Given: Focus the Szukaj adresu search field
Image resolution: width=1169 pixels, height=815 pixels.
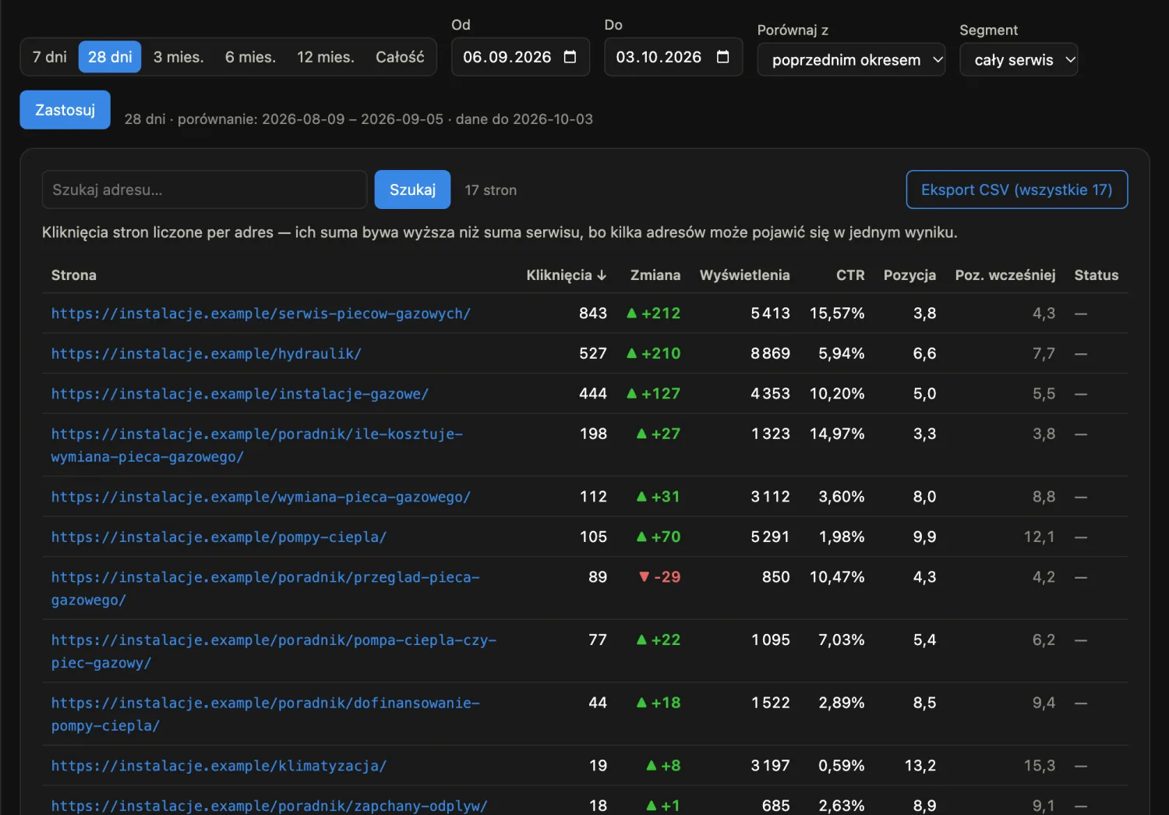Looking at the screenshot, I should click(204, 190).
